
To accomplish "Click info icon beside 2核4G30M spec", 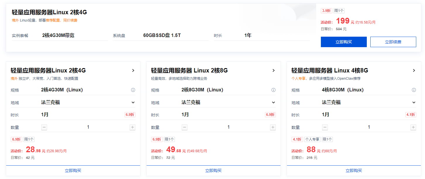I will 133,90.
